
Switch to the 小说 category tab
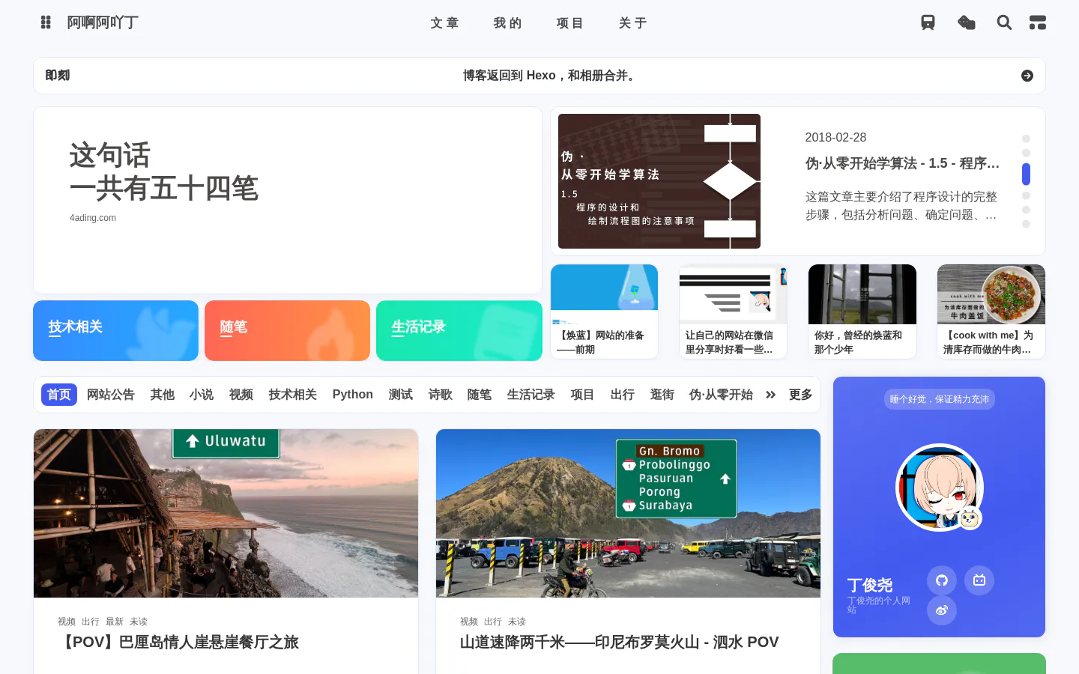[202, 395]
